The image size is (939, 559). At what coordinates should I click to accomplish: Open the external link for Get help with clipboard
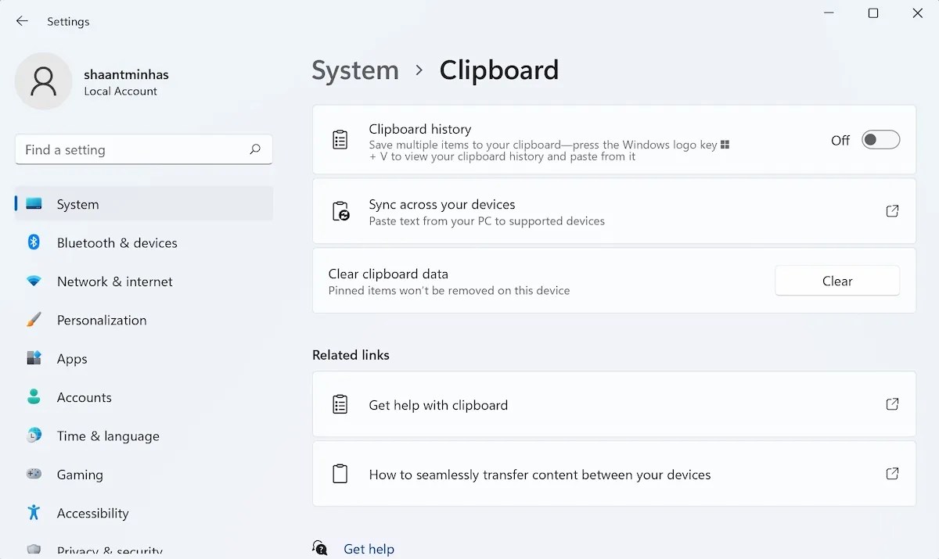[x=892, y=404]
